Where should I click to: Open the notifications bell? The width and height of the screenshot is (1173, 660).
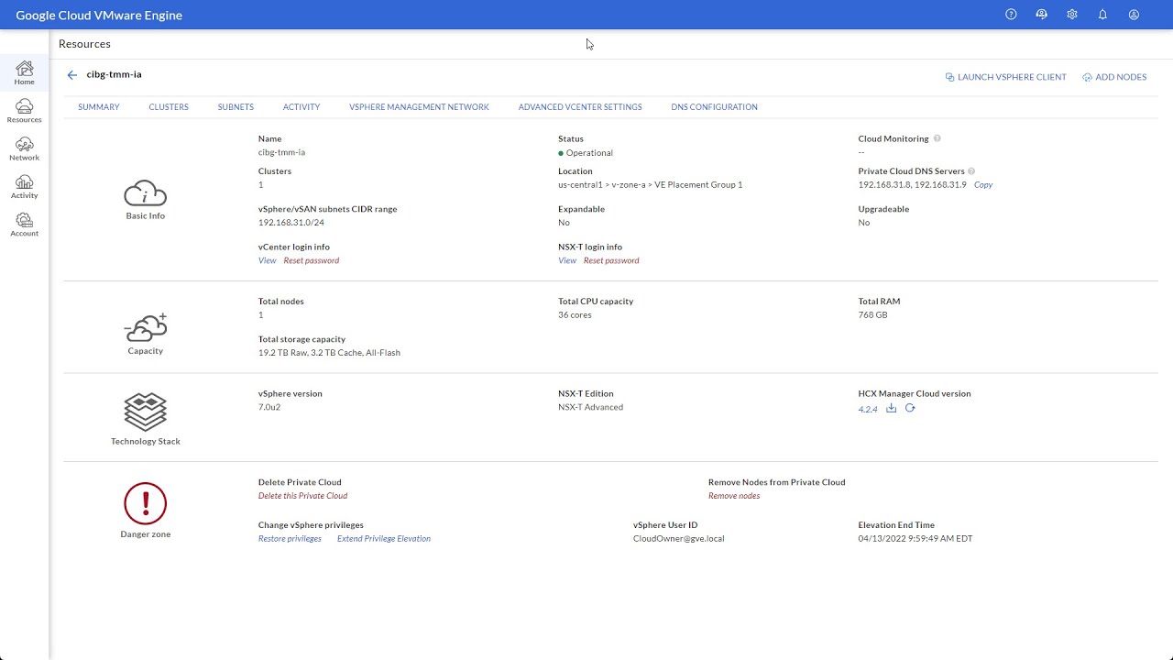click(x=1102, y=15)
